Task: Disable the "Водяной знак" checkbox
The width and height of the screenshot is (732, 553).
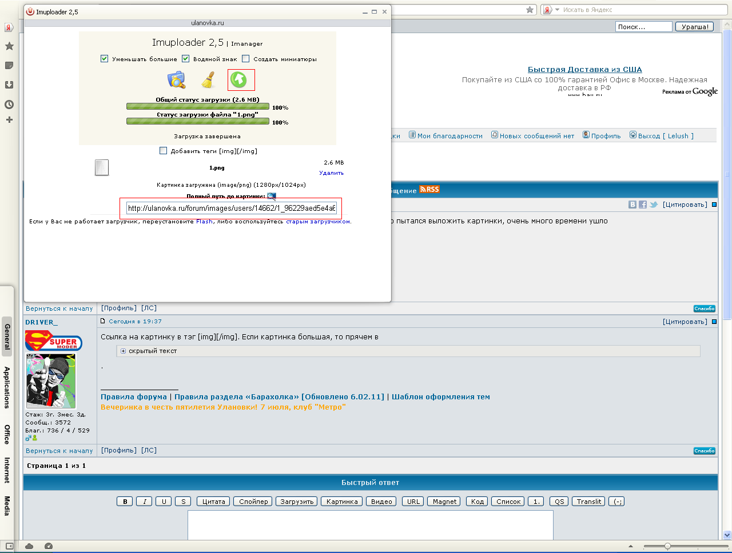Action: (186, 59)
